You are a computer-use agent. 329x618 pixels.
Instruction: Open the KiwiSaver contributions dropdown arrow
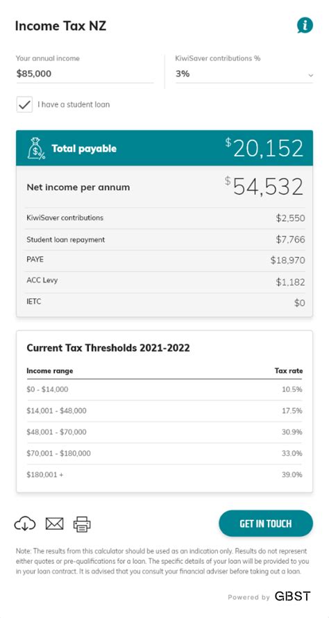(310, 75)
